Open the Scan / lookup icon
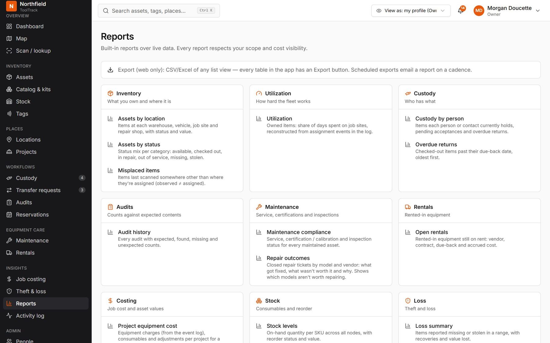The width and height of the screenshot is (550, 343). (9, 51)
